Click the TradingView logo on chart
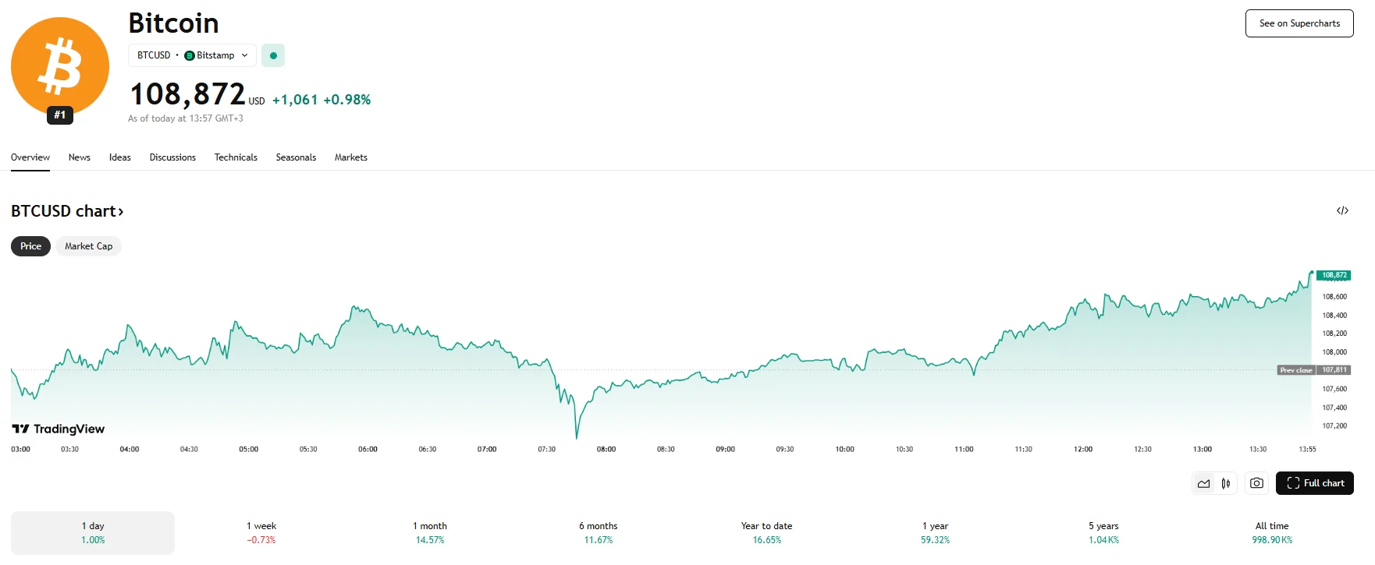Viewport: 1375px width, 565px height. 59,429
